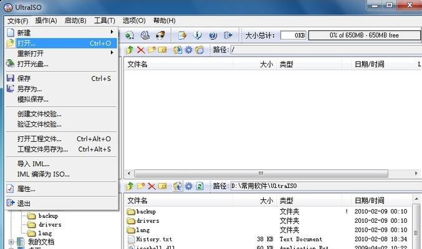422x249 pixels.
Task: Click the info balloon toolbar icon
Action: tap(198, 35)
